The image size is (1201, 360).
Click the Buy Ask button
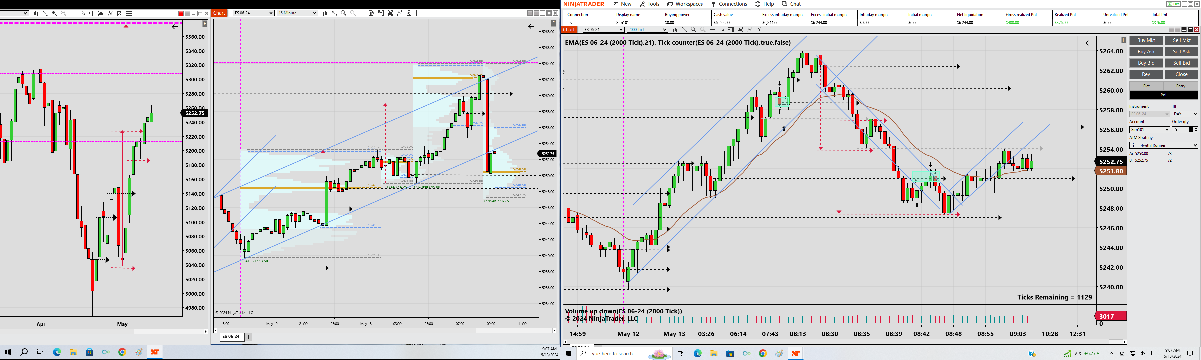tap(1146, 52)
